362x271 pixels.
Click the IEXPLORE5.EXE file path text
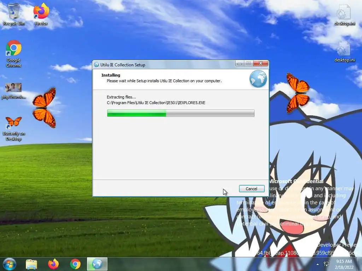pos(156,103)
